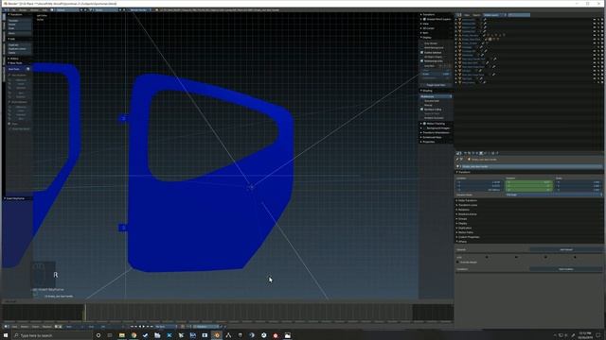606x340 pixels.
Task: Click the Cortana circle taskbar icon
Action: (x=98, y=335)
